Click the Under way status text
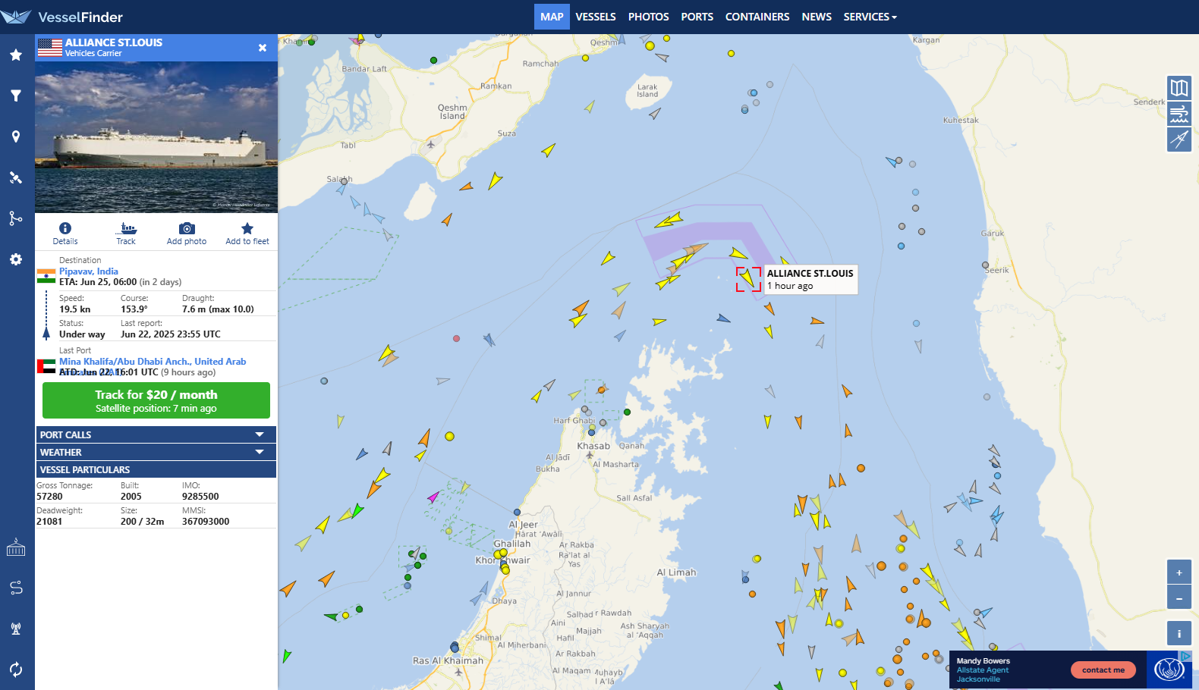Screen dimensions: 1199x690 click(x=82, y=334)
